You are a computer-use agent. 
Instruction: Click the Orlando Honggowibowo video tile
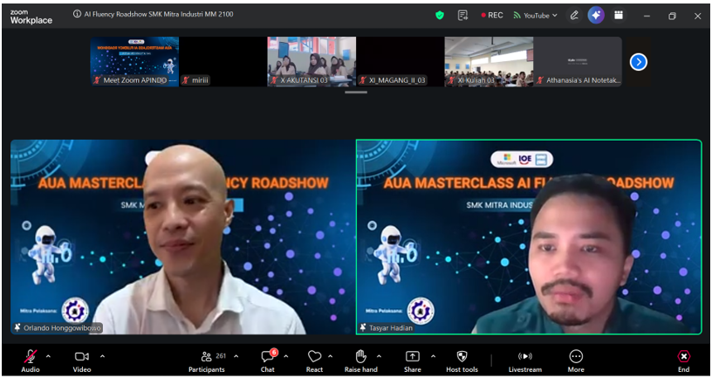click(183, 237)
